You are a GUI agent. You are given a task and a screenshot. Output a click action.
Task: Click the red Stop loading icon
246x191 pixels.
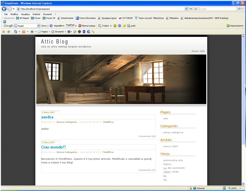coord(196,9)
